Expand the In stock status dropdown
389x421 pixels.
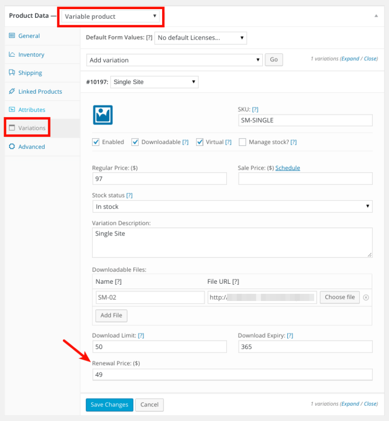[x=232, y=207]
